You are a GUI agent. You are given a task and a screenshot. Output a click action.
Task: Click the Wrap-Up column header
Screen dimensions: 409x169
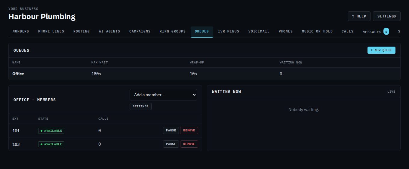(x=197, y=63)
